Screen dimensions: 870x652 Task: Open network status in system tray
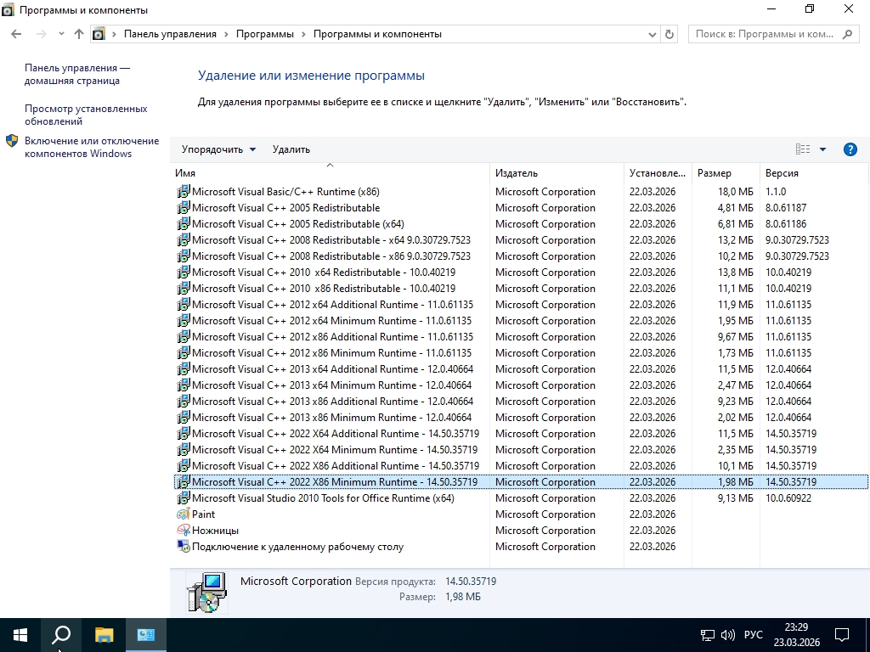click(x=708, y=635)
